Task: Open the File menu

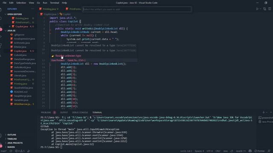Action: [x=5, y=3]
